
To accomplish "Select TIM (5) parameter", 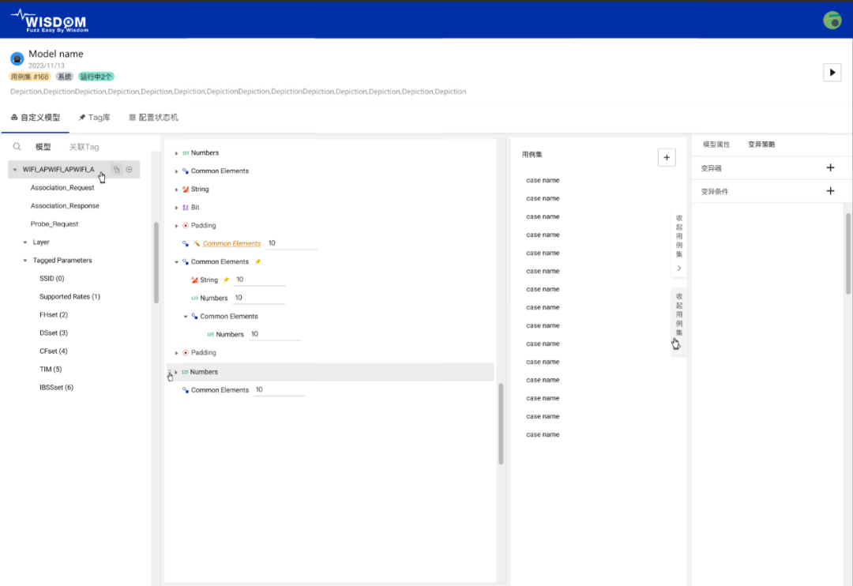I will click(51, 370).
